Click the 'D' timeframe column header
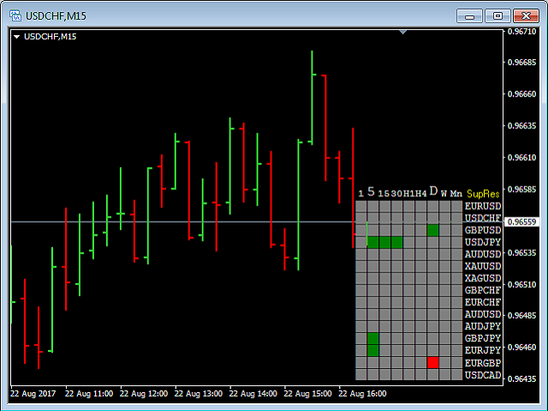548x411 pixels. coord(433,192)
